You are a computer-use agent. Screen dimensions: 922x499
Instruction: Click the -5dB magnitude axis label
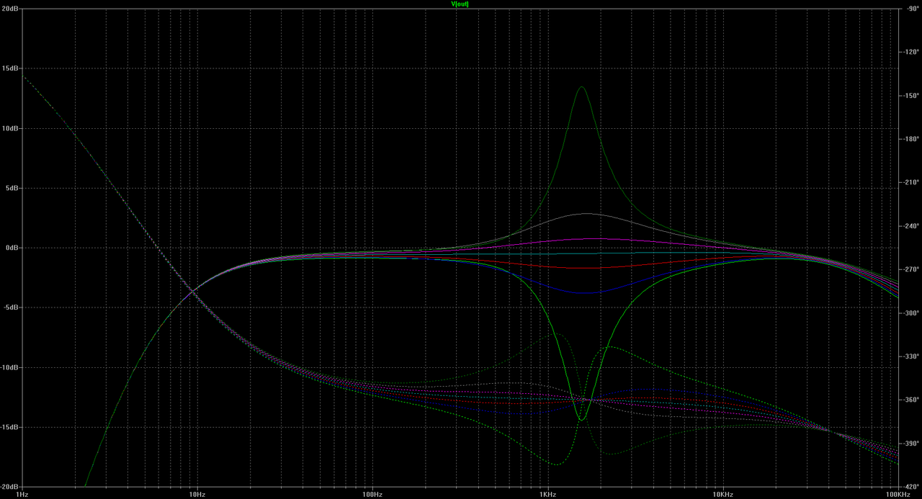pyautogui.click(x=11, y=307)
